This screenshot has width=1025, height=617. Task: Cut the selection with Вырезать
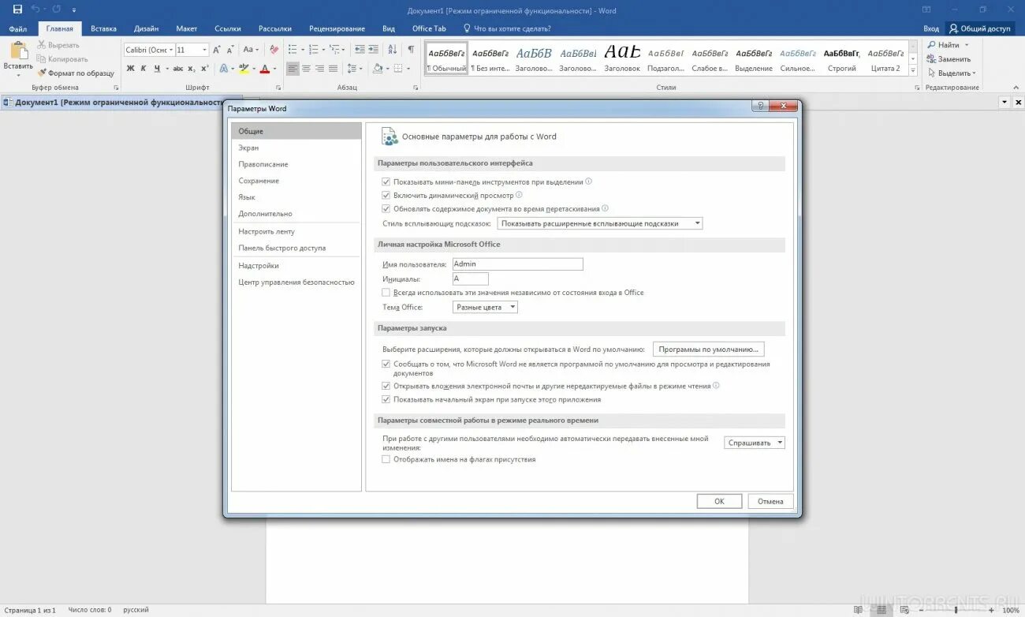(58, 45)
